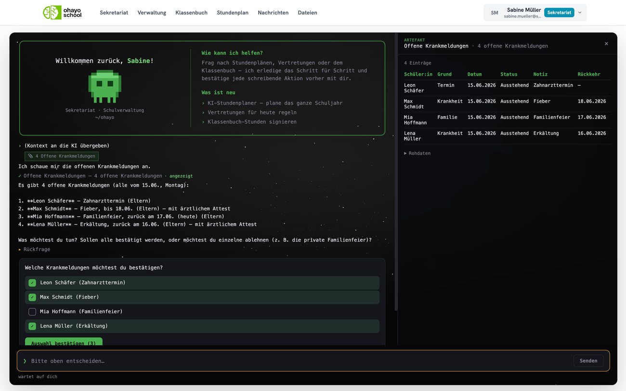Click the ohayo school logo
The width and height of the screenshot is (626, 391).
[x=63, y=13]
